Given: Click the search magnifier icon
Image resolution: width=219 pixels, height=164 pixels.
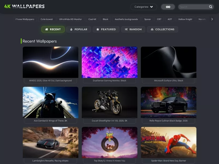Looking at the screenshot, I should (x=211, y=7).
